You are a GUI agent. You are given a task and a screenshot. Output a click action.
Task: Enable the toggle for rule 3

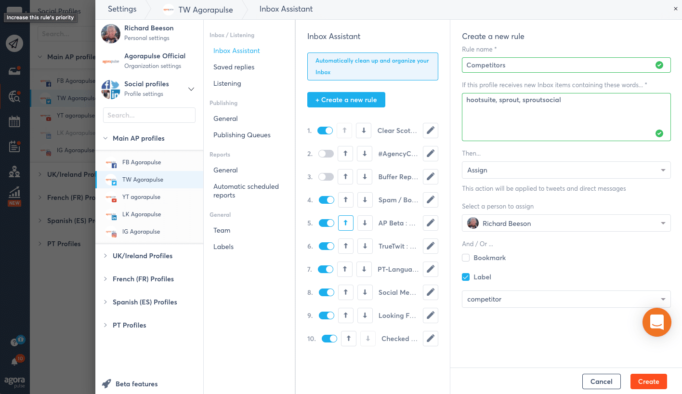[x=326, y=177]
